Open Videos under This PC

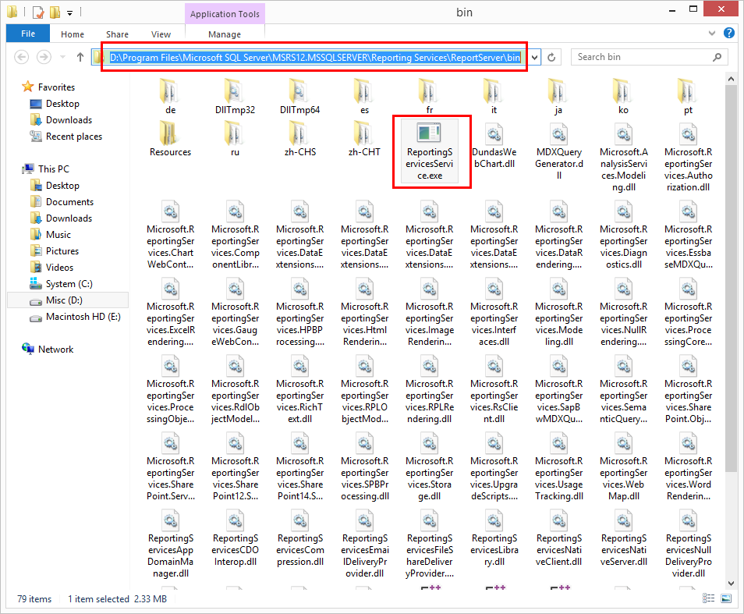click(x=59, y=267)
